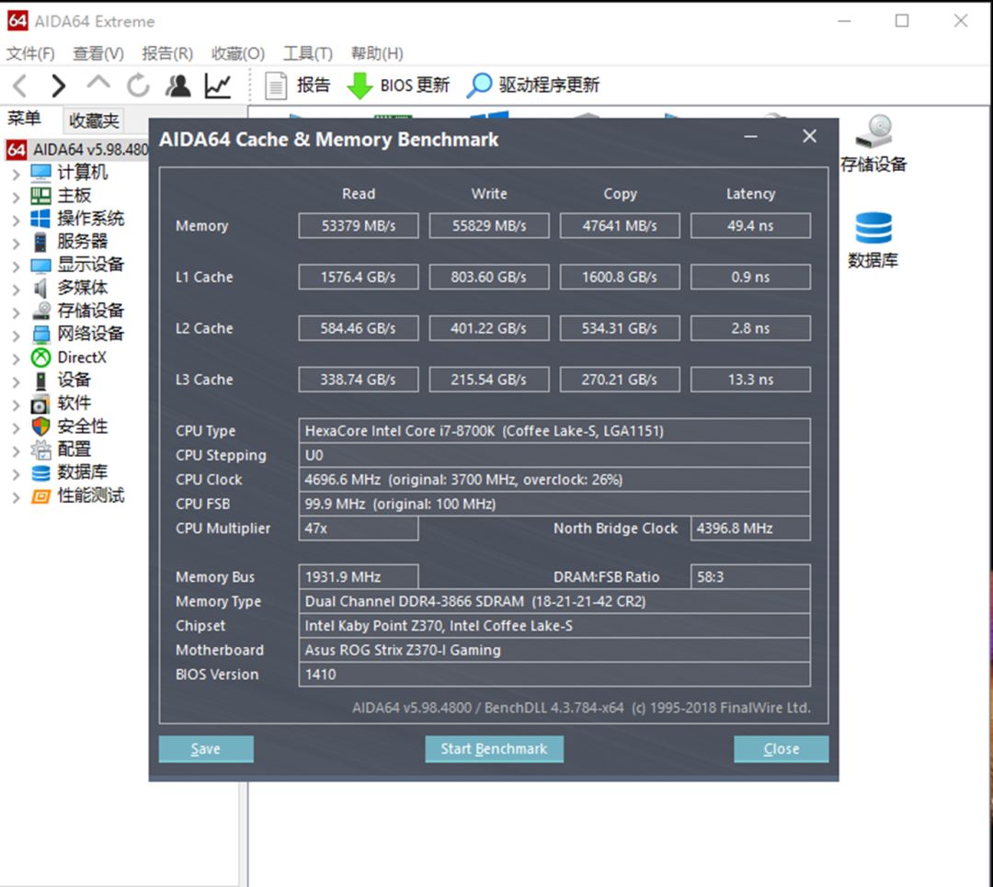This screenshot has width=993, height=887.
Task: Select the DirectX Xbox icon in tree
Action: (x=41, y=358)
